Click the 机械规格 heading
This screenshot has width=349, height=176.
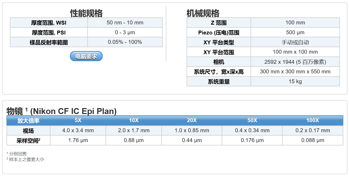203,13
